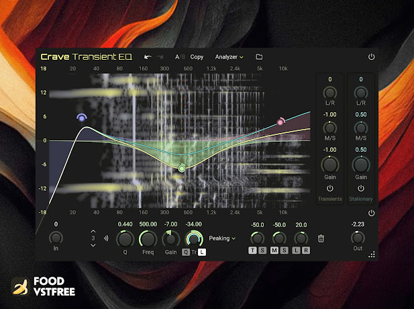The height and width of the screenshot is (309, 414).
Task: Click the -7.00 gain value
Action: point(171,224)
